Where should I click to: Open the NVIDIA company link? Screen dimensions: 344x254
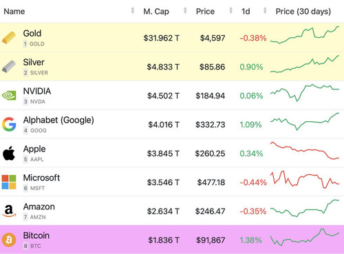[37, 91]
